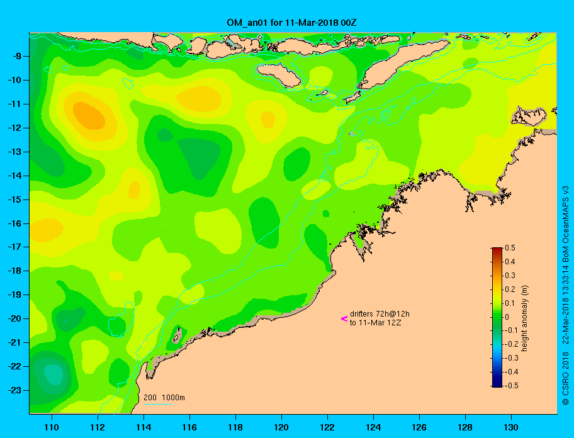Click the latitude axis label -17
574x438 pixels.
click(x=15, y=247)
